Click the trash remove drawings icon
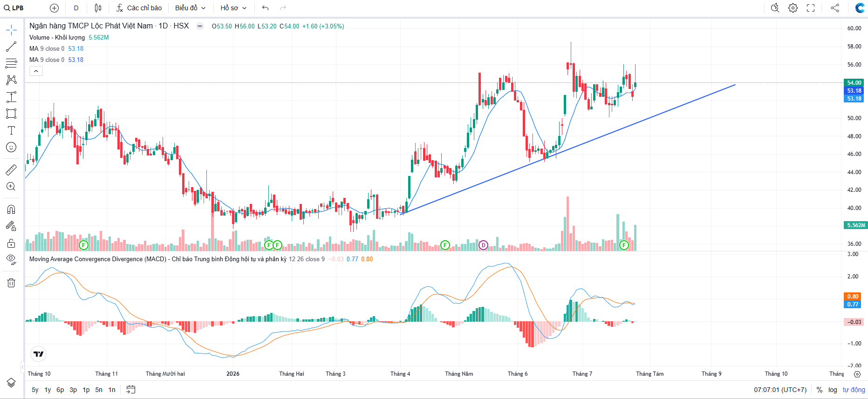This screenshot has height=399, width=868. (11, 283)
